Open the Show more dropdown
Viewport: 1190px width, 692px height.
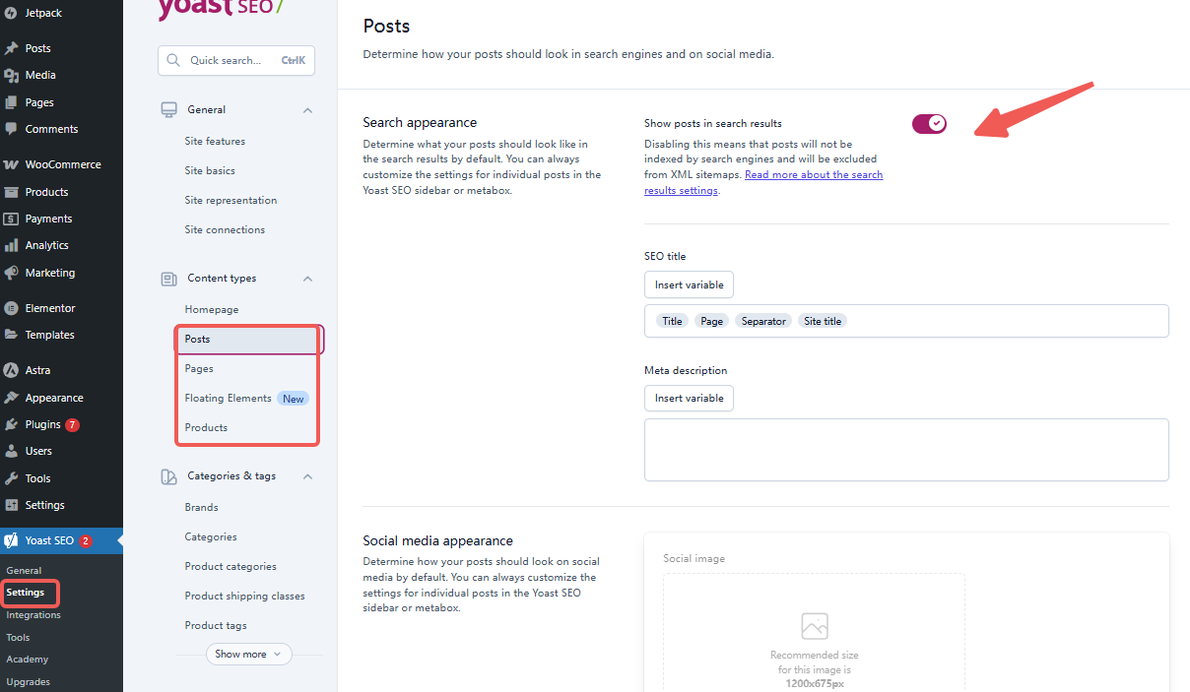click(248, 654)
